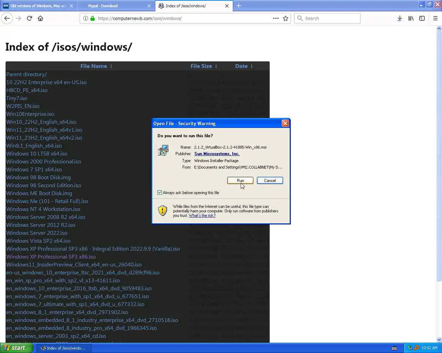Open the Windows Start menu
The width and height of the screenshot is (442, 353).
click(16, 348)
